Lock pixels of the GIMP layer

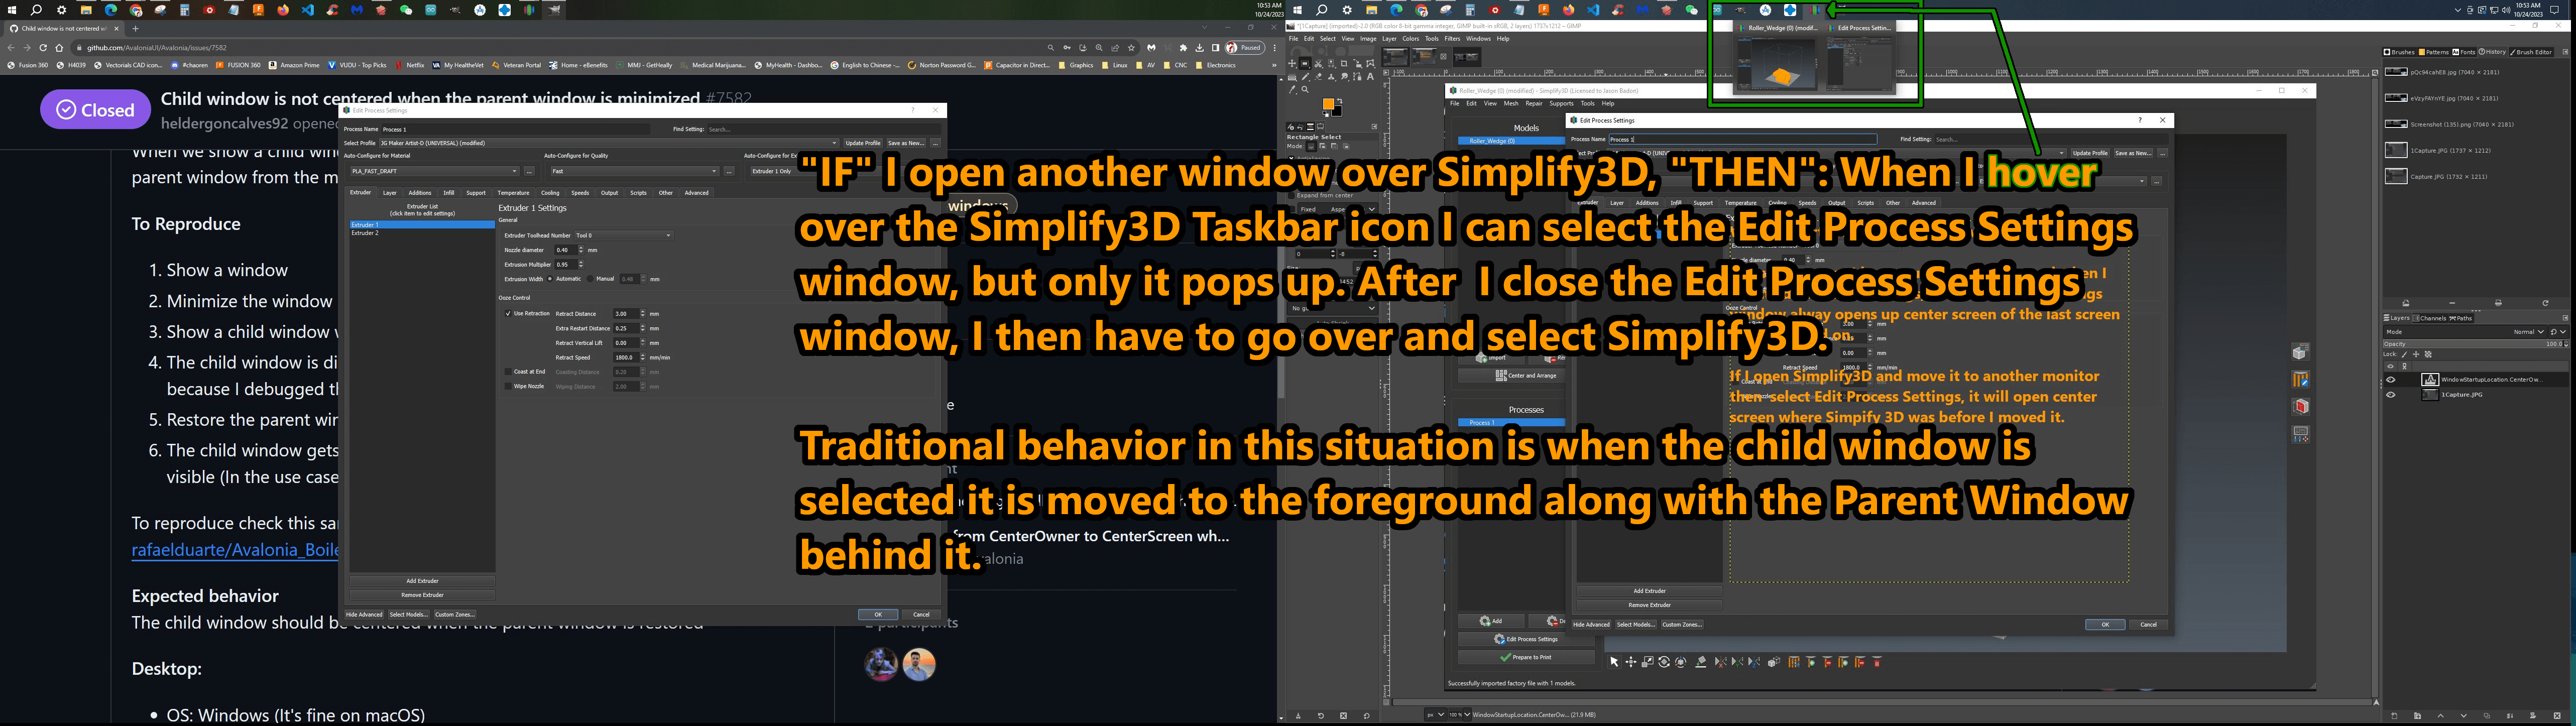point(2405,354)
